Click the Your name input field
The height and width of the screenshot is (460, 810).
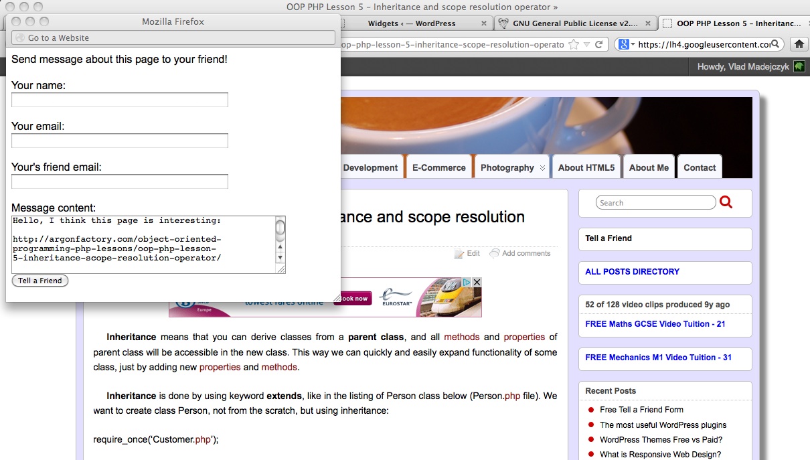[x=120, y=100]
